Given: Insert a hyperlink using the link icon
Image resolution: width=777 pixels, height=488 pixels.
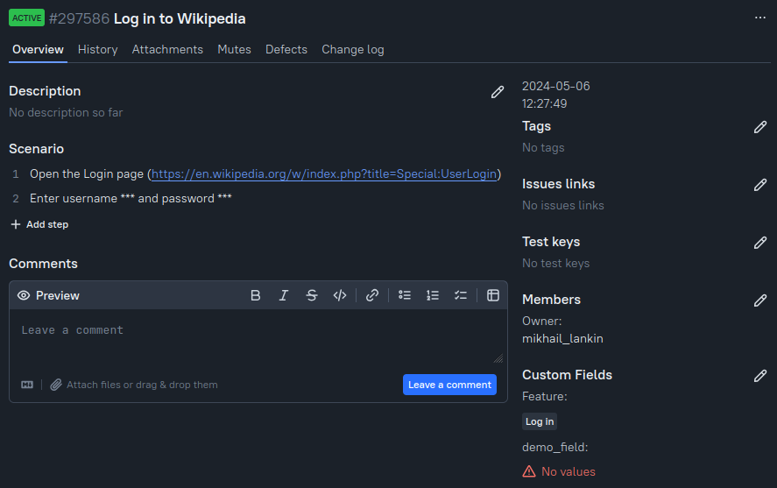Looking at the screenshot, I should (x=372, y=296).
